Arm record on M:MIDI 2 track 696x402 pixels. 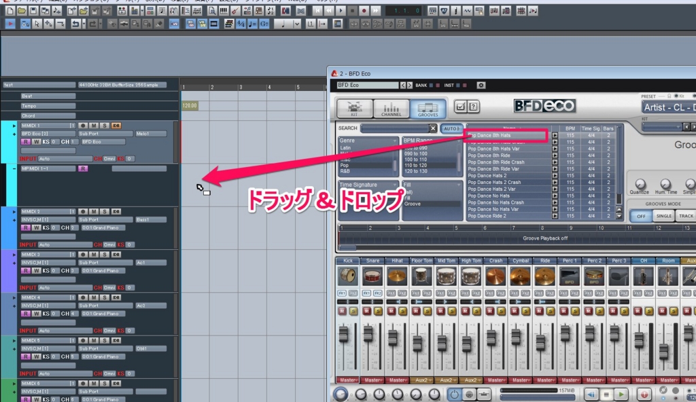(x=82, y=212)
